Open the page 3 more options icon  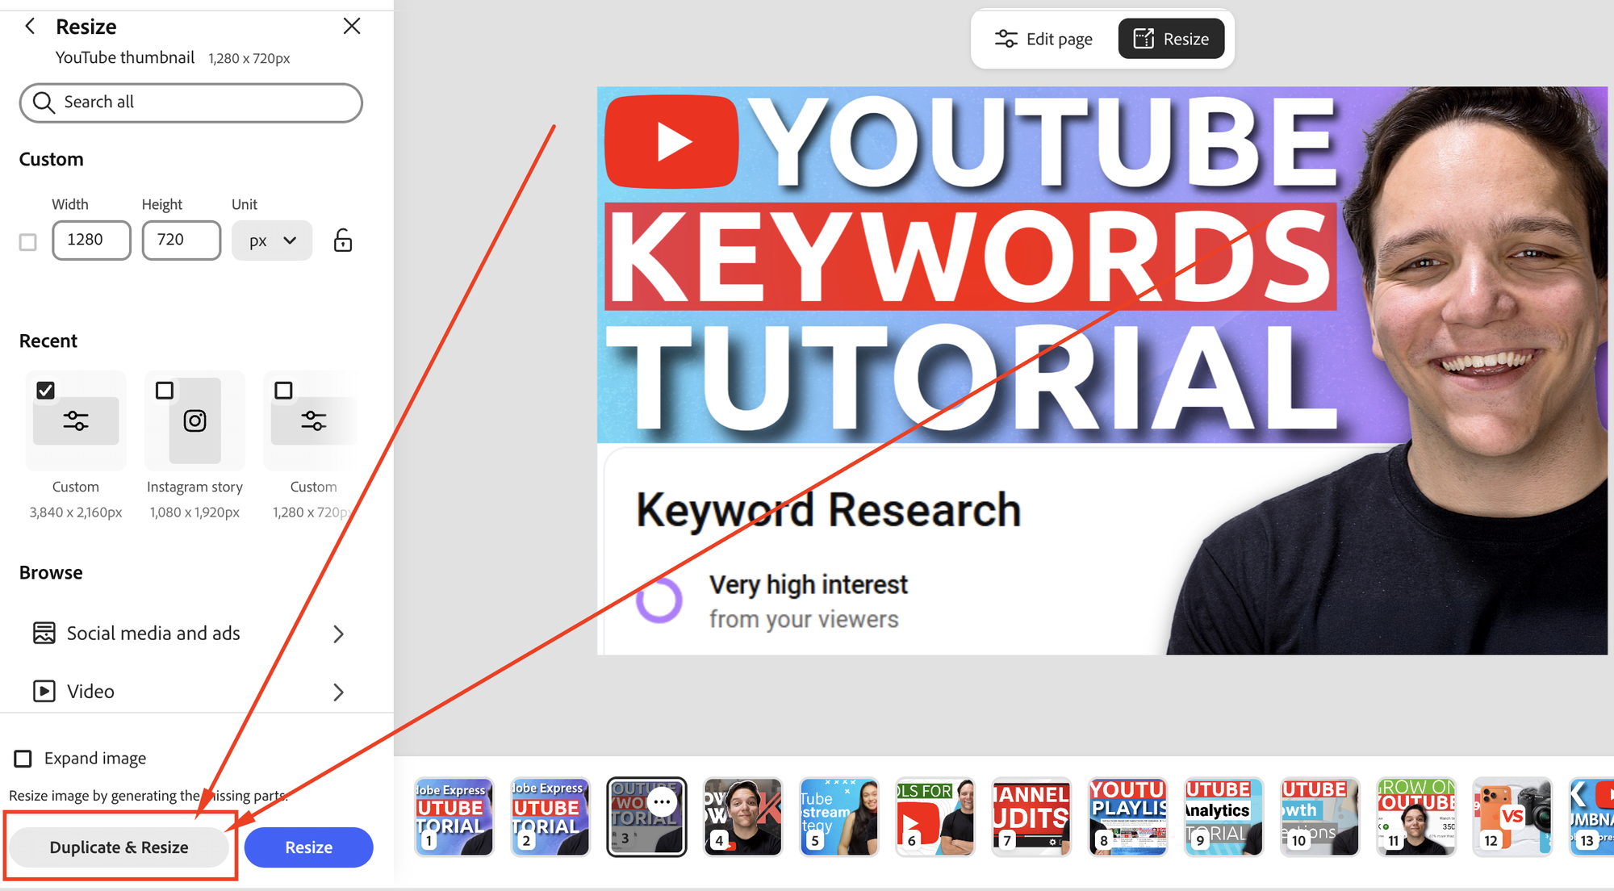pos(663,801)
